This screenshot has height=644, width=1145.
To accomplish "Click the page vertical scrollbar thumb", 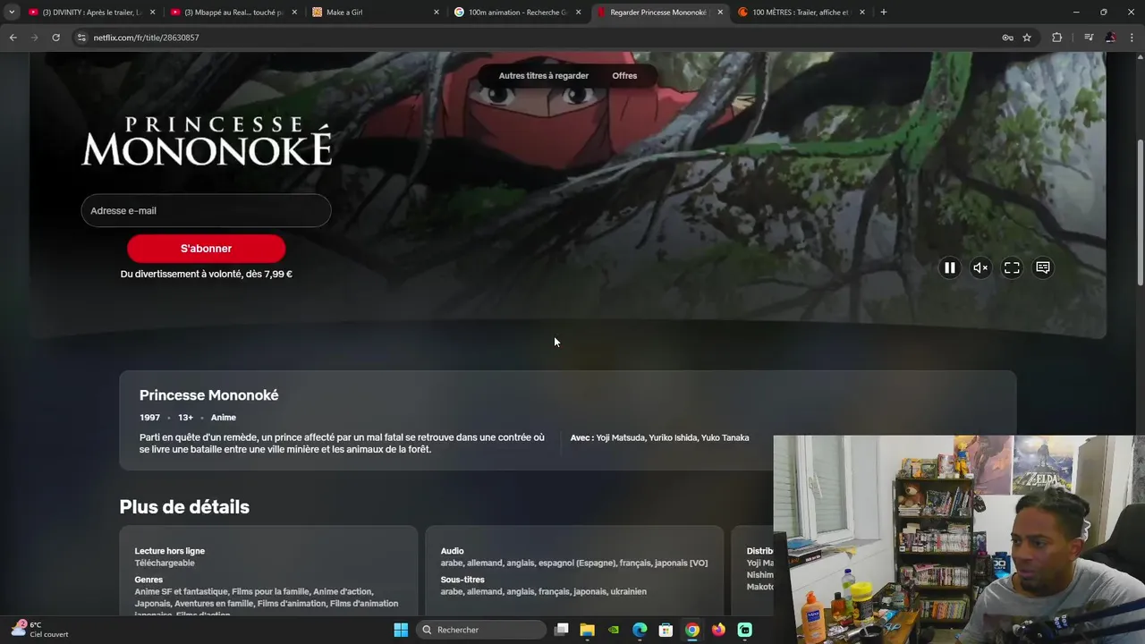I will 1140,212.
